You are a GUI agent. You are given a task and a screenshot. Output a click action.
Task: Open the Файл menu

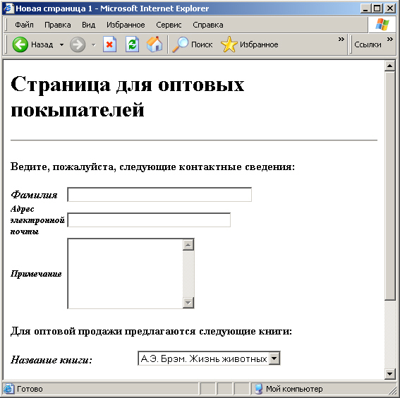(x=24, y=25)
